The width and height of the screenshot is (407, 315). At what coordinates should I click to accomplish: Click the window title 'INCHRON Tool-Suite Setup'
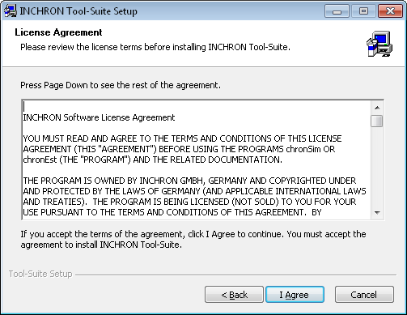(78, 11)
